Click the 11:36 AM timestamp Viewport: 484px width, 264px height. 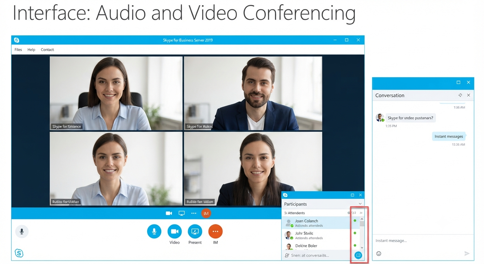pyautogui.click(x=458, y=145)
